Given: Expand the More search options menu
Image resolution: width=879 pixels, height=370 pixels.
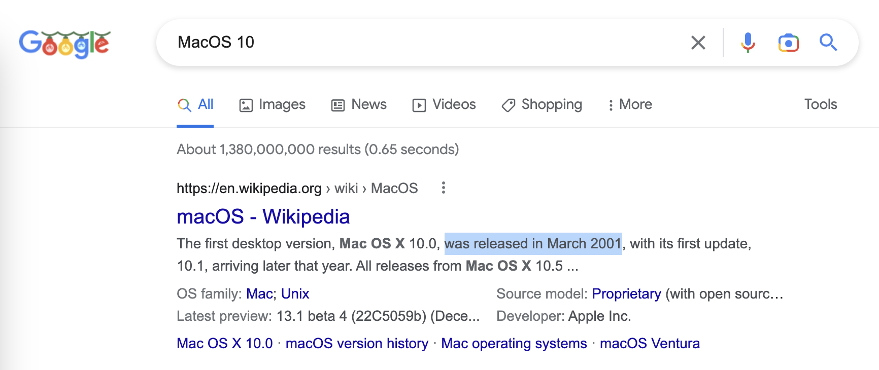Looking at the screenshot, I should 630,105.
